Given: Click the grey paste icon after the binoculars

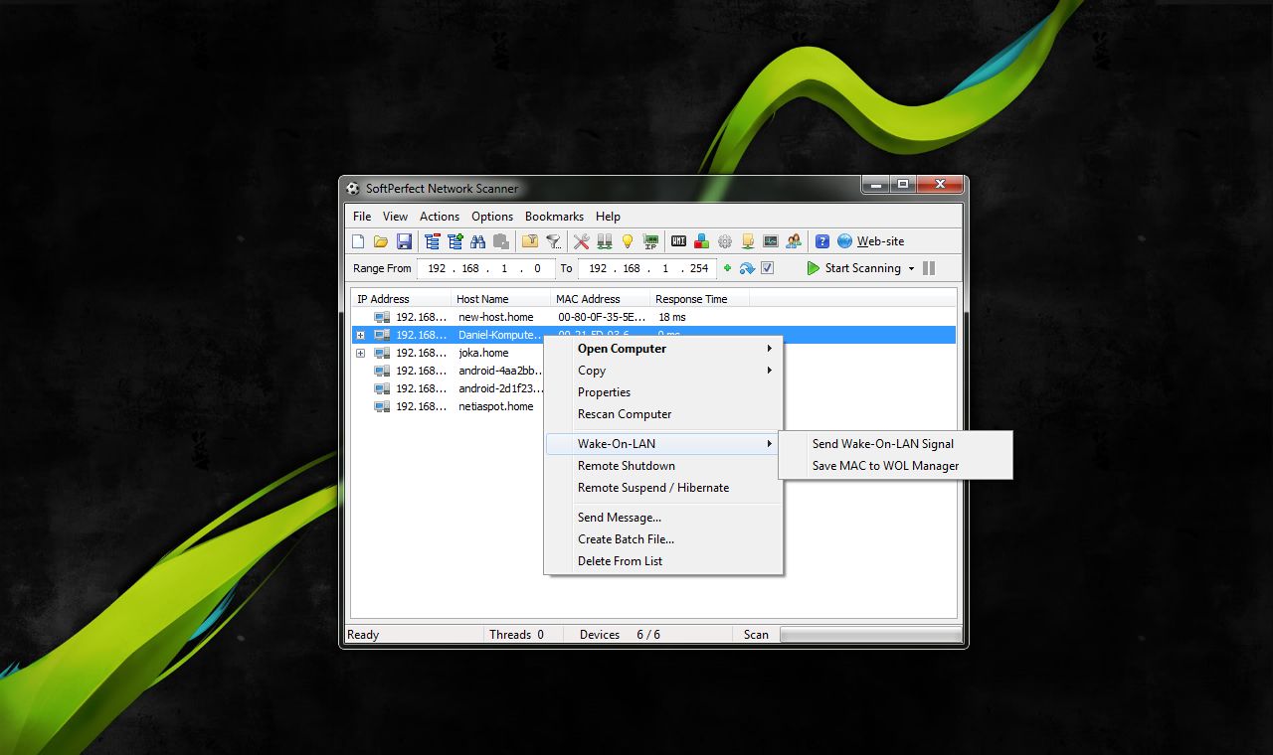Looking at the screenshot, I should point(501,241).
